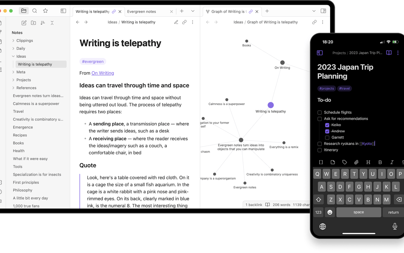The height and width of the screenshot is (253, 404).
Task: Insert note embed icon in phone toolbar
Action: coord(333,162)
